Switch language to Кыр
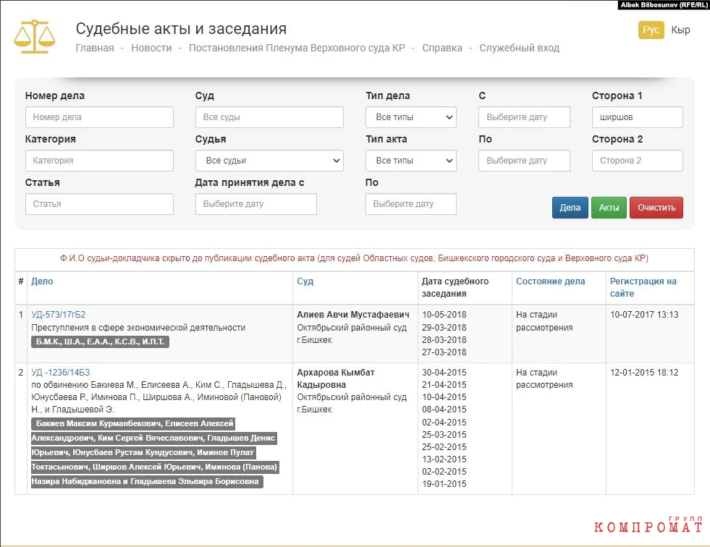The height and width of the screenshot is (547, 710). 680,30
